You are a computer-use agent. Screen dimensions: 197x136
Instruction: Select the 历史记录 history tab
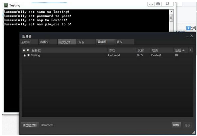(67, 42)
